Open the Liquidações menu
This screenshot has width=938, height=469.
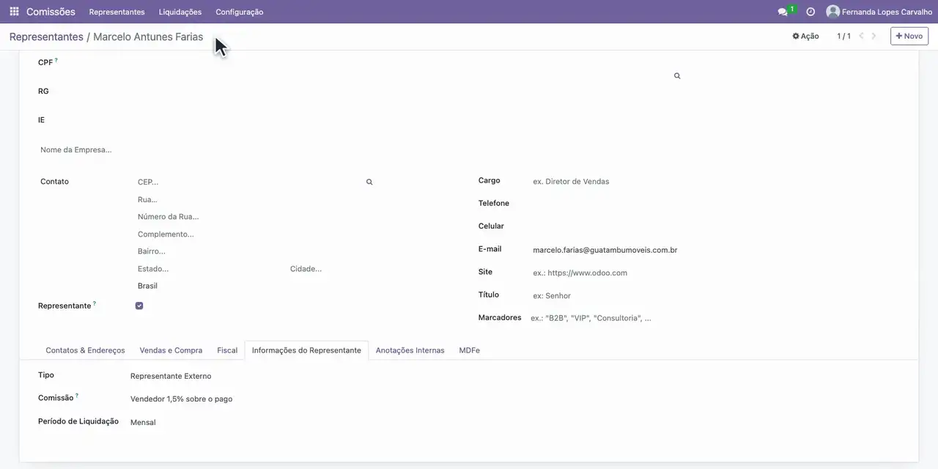pos(180,12)
